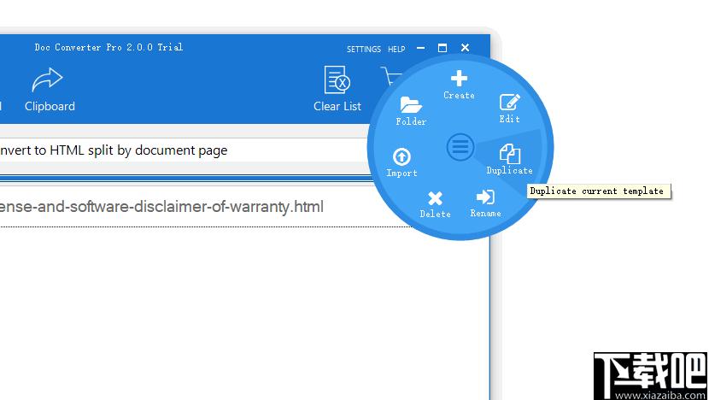Open the Folder option in radial menu
Viewport: 709px width, 400px height.
[411, 111]
